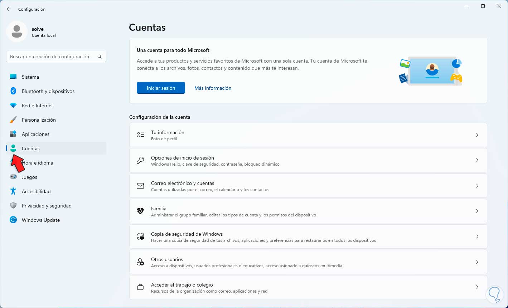Maximize the Configuración window
This screenshot has width=508, height=308.
pos(483,6)
